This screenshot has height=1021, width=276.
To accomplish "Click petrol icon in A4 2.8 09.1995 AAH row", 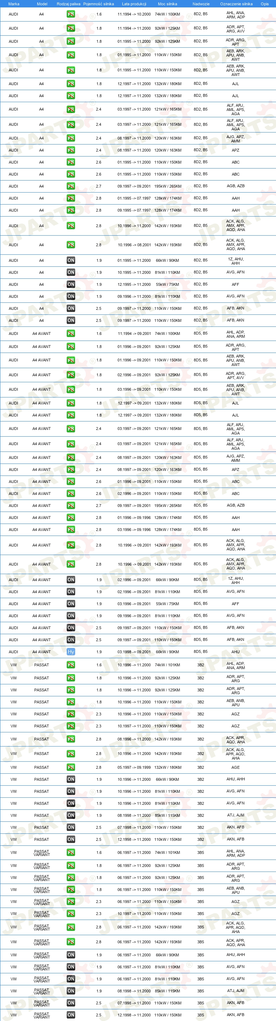I will click(71, 210).
